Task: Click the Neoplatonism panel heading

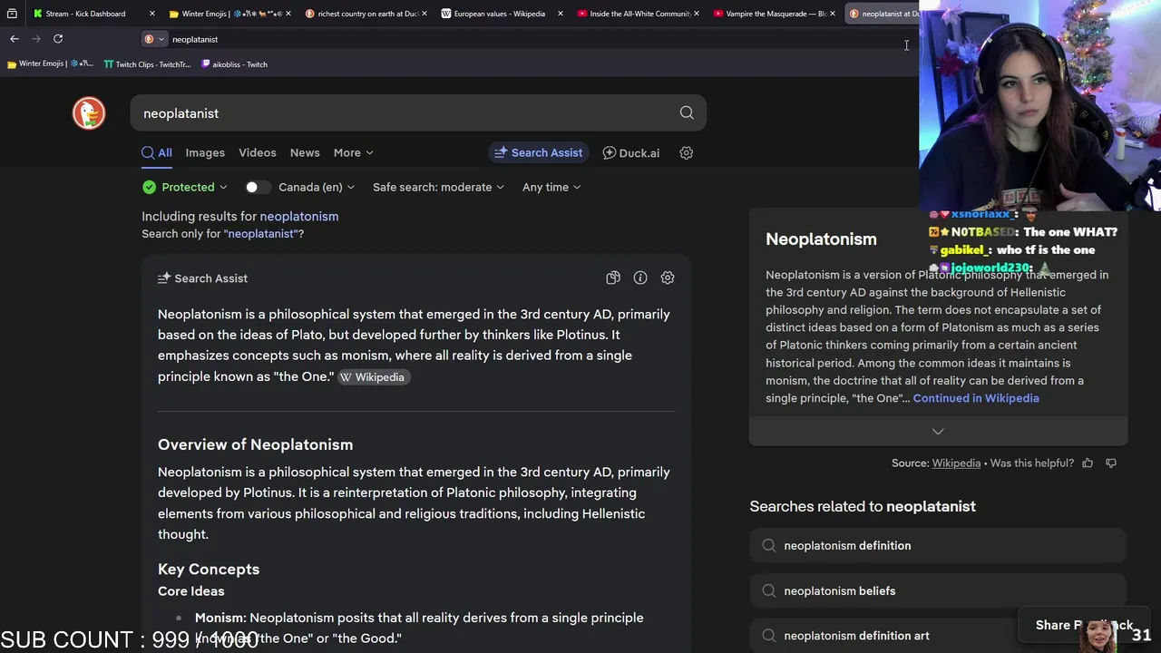Action: (821, 239)
